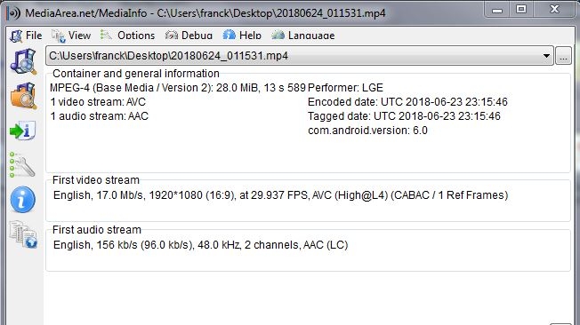
Task: Click the MediaInfo app icon in title bar
Action: [13, 13]
